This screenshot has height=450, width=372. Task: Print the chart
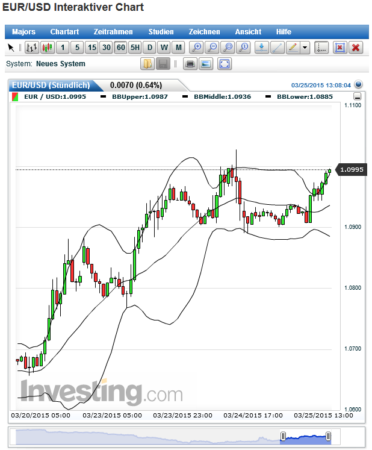(190, 64)
